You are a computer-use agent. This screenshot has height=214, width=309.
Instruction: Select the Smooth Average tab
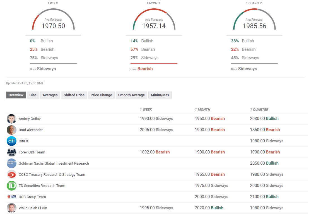click(x=131, y=95)
